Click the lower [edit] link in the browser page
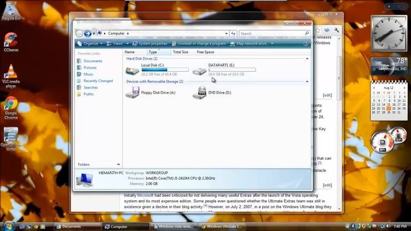Image resolution: width=411 pixels, height=231 pixels. coord(327,185)
